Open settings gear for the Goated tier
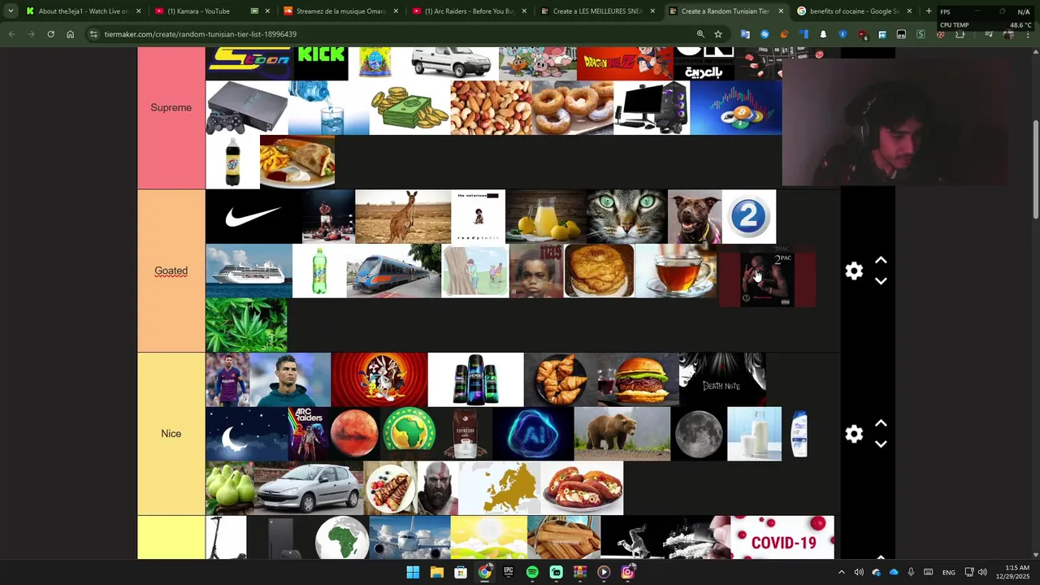 [x=854, y=271]
